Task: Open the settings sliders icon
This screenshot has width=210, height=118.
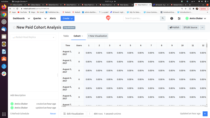Action: tap(179, 19)
